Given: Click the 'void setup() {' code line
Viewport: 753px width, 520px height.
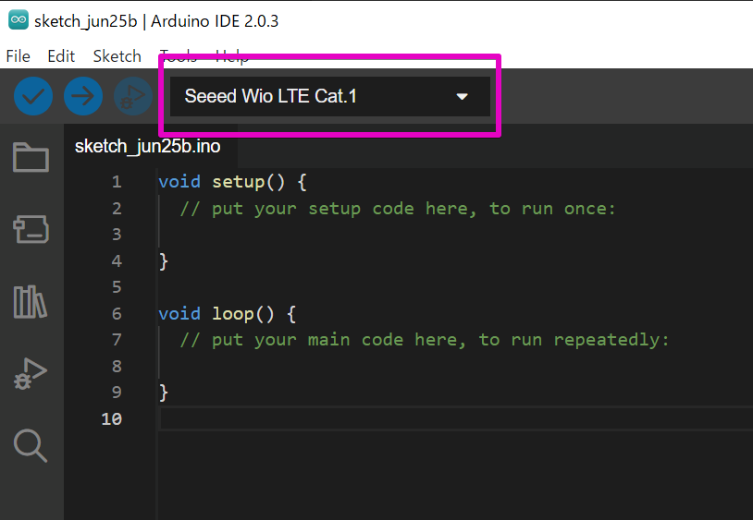Looking at the screenshot, I should coord(232,182).
